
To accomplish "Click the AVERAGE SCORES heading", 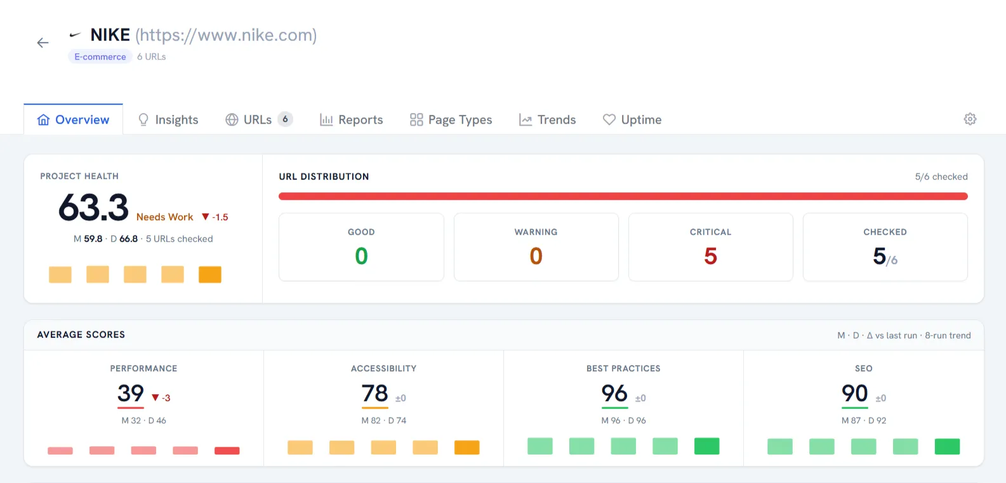I will [x=81, y=334].
